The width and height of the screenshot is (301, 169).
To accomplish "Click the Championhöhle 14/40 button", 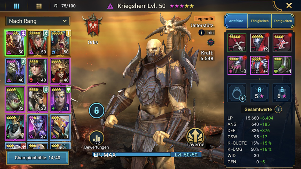I will (x=37, y=158).
